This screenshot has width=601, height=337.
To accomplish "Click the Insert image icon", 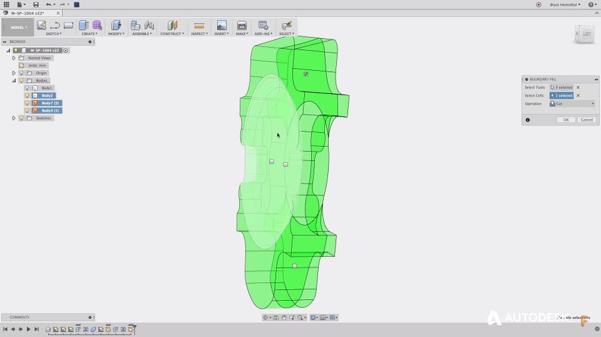I will (222, 26).
